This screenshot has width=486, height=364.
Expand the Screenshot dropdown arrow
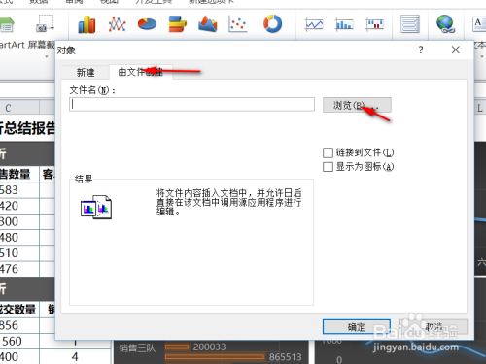(x=47, y=56)
